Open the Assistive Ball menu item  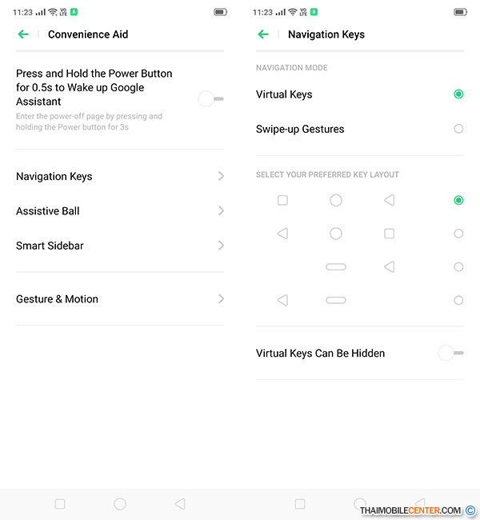[x=48, y=211]
